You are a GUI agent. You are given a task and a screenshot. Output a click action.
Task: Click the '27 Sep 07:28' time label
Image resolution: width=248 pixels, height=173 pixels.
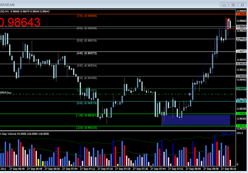click(123, 169)
